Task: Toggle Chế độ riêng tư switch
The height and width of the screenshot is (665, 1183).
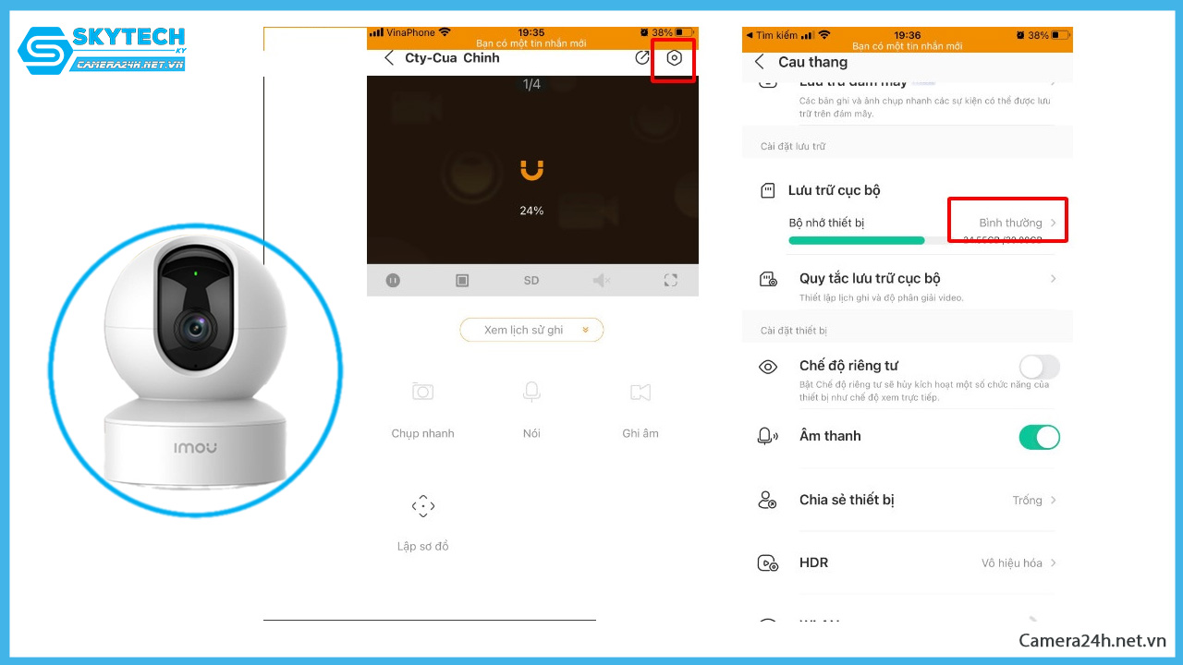Action: pos(1039,366)
